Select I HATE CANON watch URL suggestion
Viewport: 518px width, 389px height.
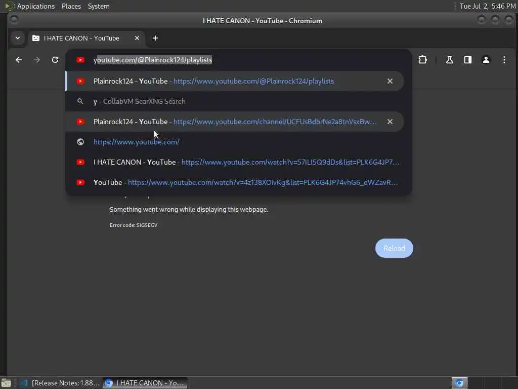(x=235, y=162)
